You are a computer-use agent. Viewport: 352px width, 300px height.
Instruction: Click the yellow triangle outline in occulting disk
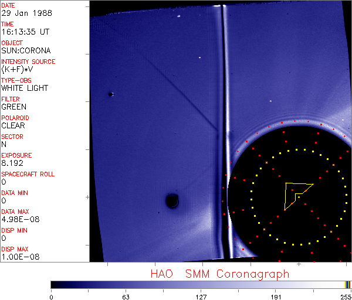tap(299, 196)
